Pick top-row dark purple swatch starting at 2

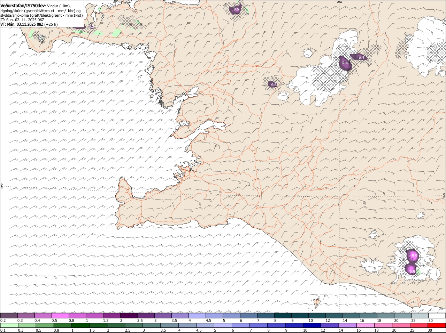129,316
